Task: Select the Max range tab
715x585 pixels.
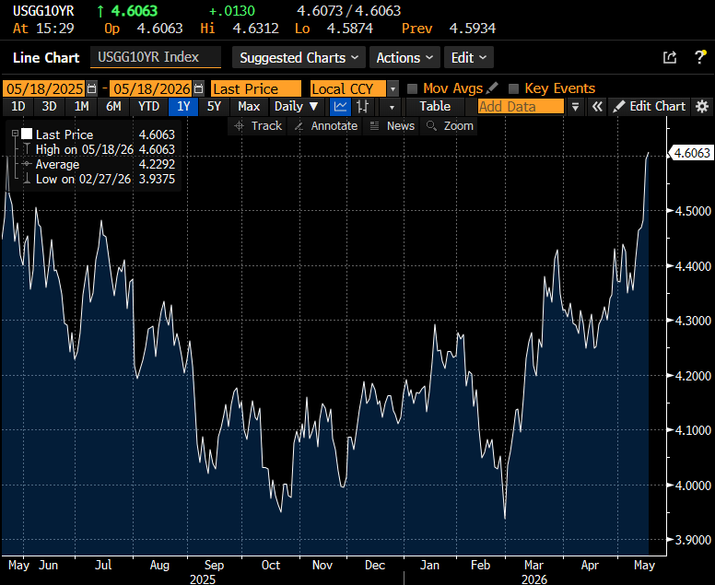Action: click(x=249, y=107)
